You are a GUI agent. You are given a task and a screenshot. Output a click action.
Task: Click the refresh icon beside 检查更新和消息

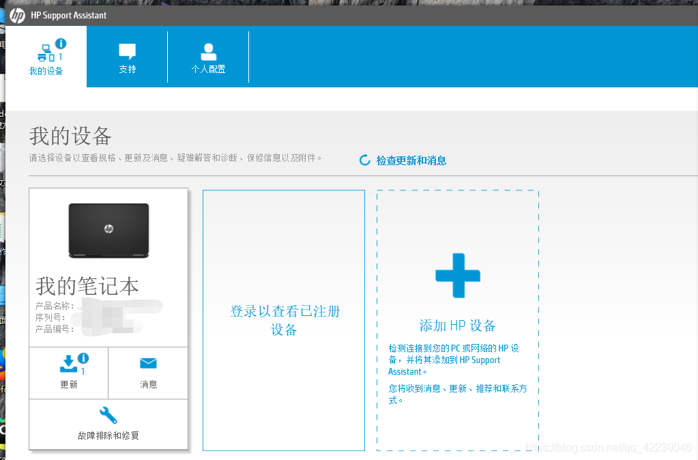point(364,160)
